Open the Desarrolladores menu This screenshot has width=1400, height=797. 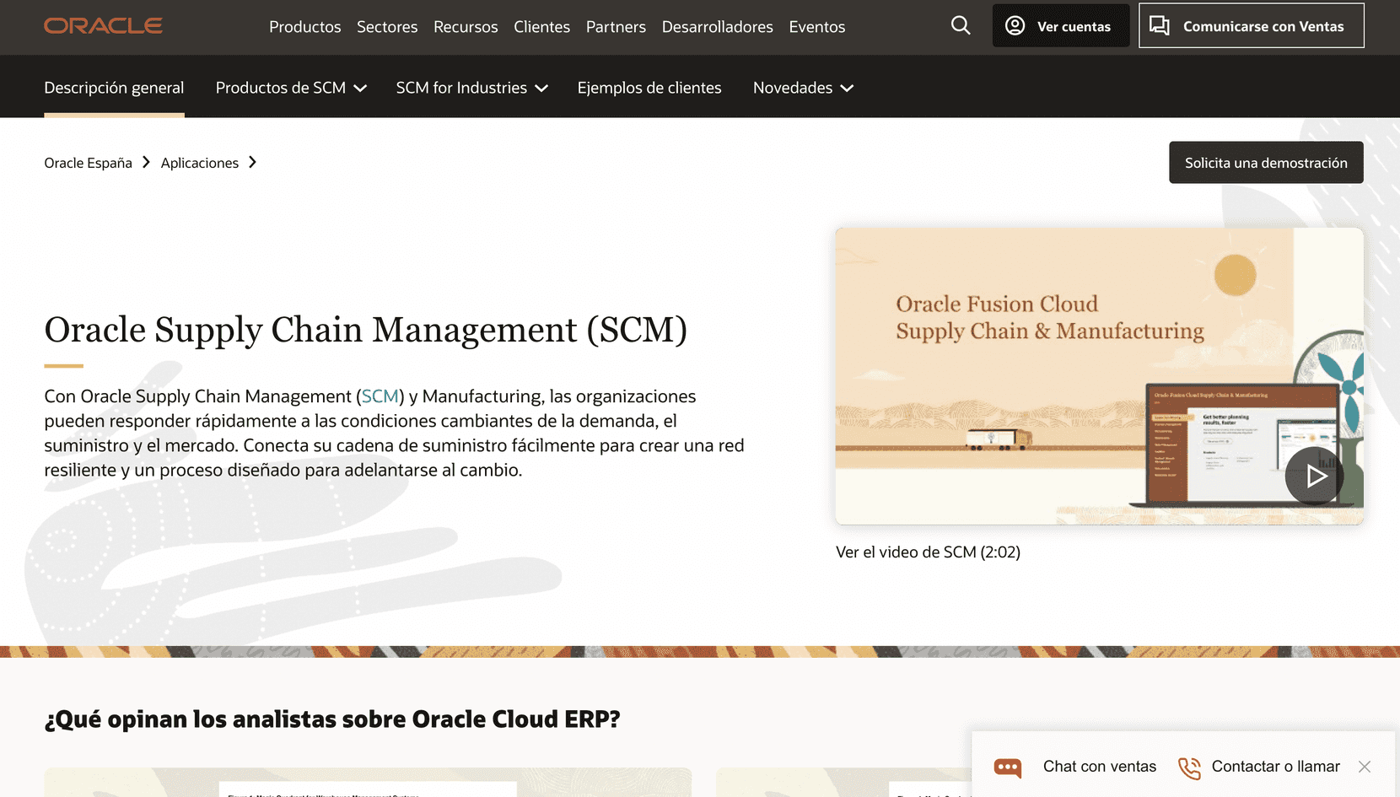click(717, 26)
